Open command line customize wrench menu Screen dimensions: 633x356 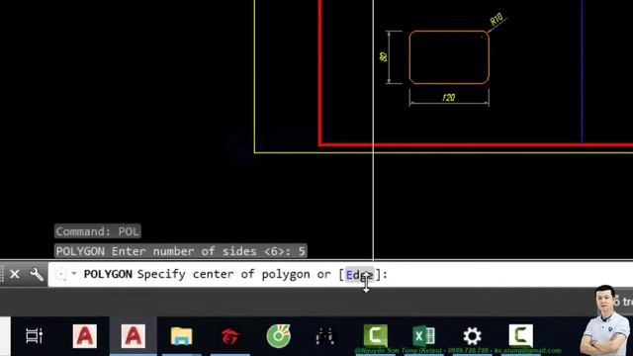(37, 275)
